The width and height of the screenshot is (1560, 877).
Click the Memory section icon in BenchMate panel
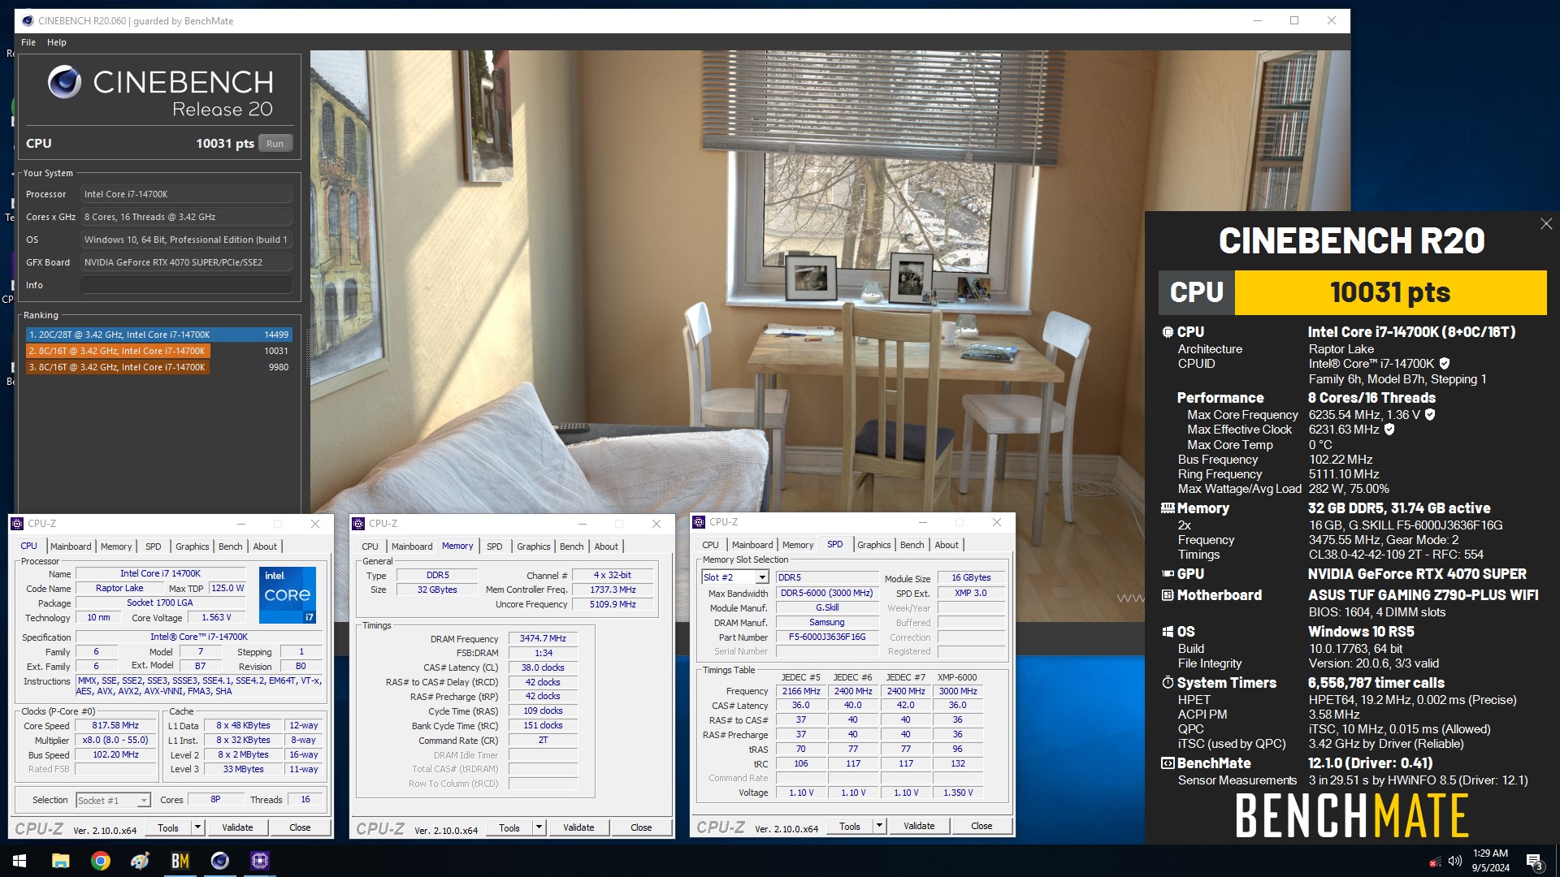[1168, 508]
